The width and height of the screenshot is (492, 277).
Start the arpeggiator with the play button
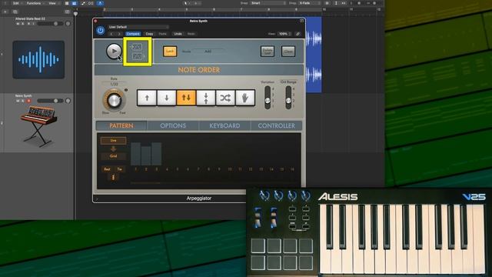coord(114,51)
